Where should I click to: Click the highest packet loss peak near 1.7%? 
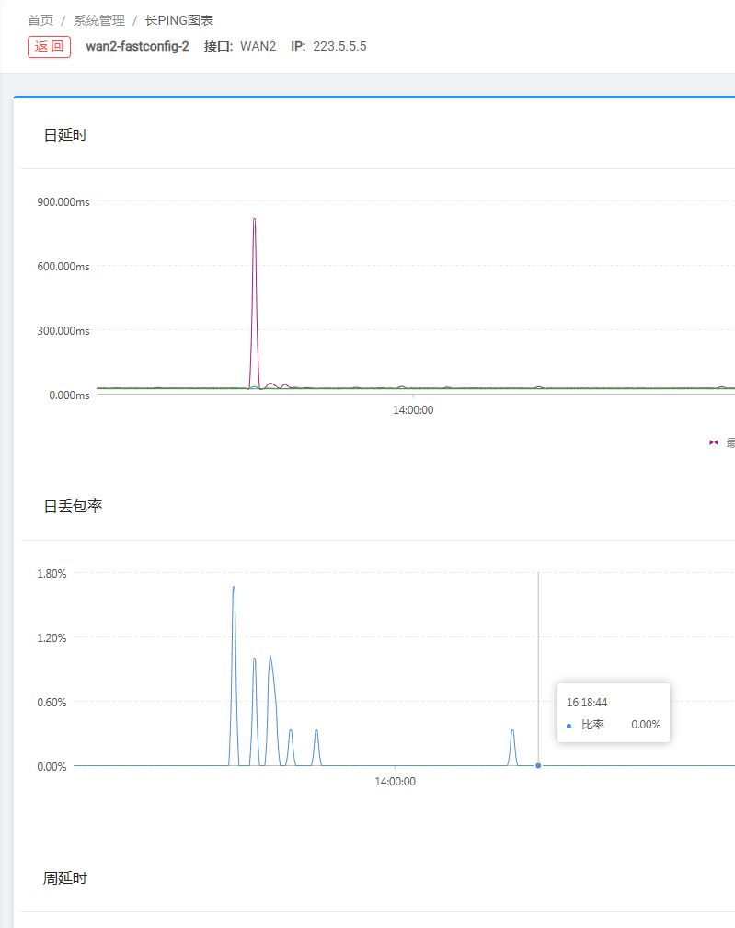pos(234,588)
